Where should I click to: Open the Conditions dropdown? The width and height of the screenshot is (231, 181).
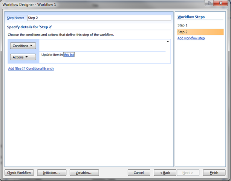[23, 46]
